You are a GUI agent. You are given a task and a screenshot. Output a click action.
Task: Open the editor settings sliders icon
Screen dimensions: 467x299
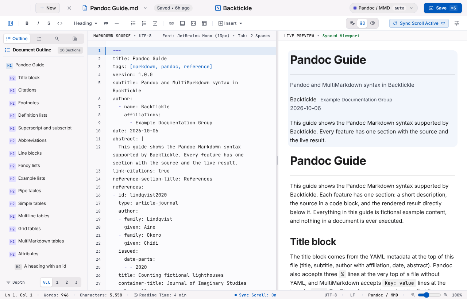tap(457, 23)
